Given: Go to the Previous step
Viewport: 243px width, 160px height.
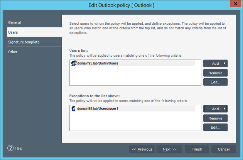Looking at the screenshot, I should pyautogui.click(x=142, y=149).
